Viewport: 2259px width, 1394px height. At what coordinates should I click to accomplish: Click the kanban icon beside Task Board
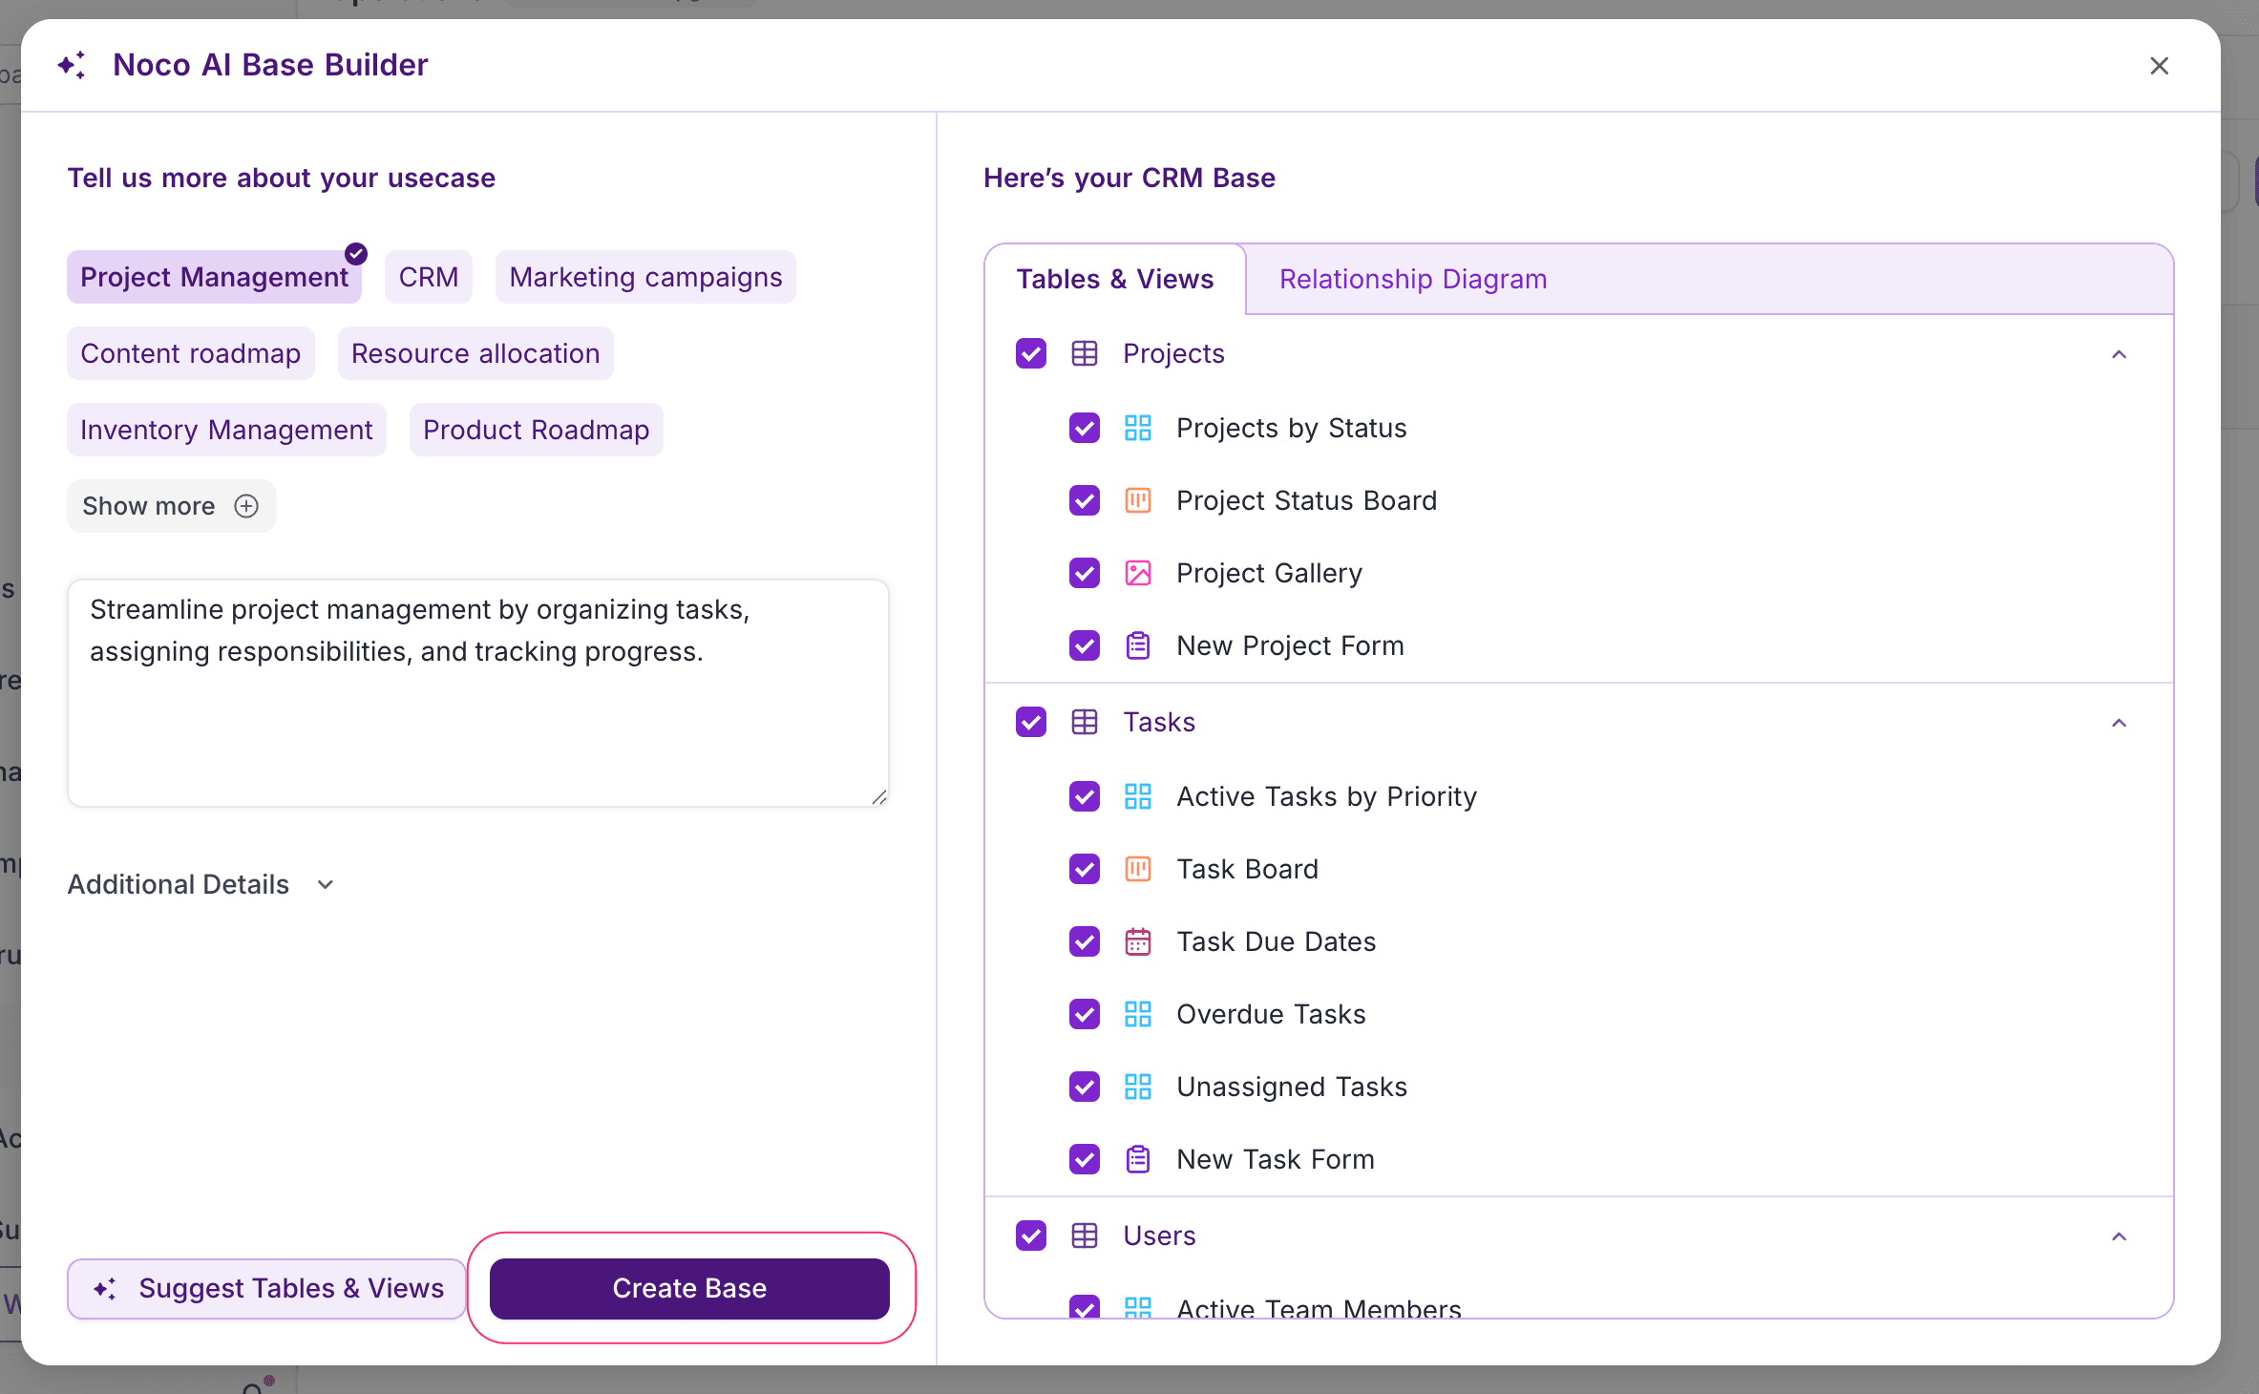[x=1137, y=869]
